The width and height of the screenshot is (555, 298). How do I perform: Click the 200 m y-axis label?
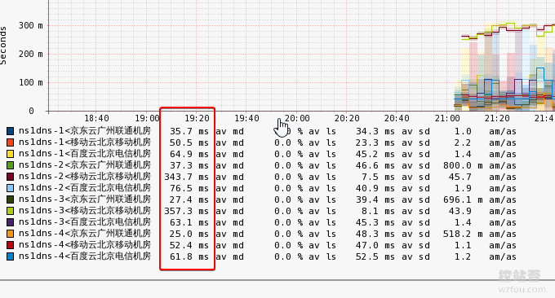click(31, 54)
